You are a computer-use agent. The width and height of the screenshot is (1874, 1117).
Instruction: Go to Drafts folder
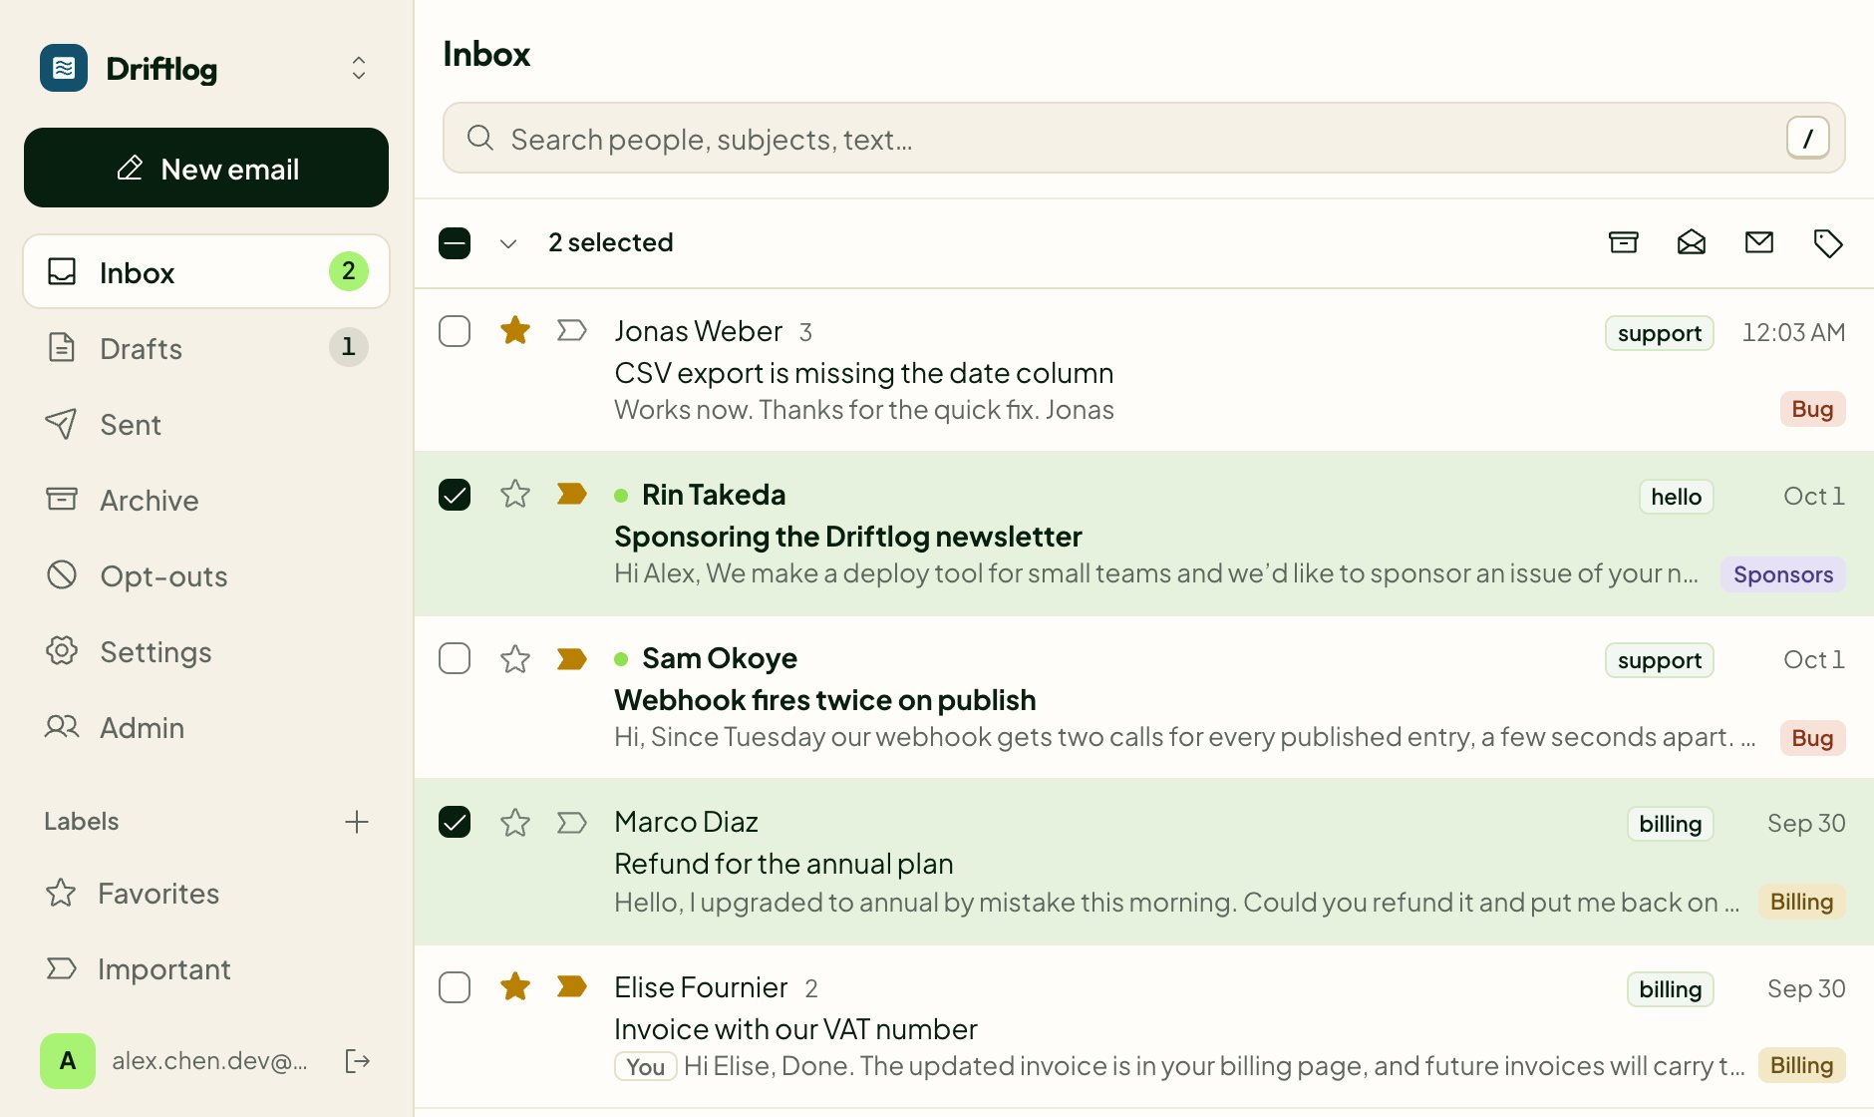point(206,347)
